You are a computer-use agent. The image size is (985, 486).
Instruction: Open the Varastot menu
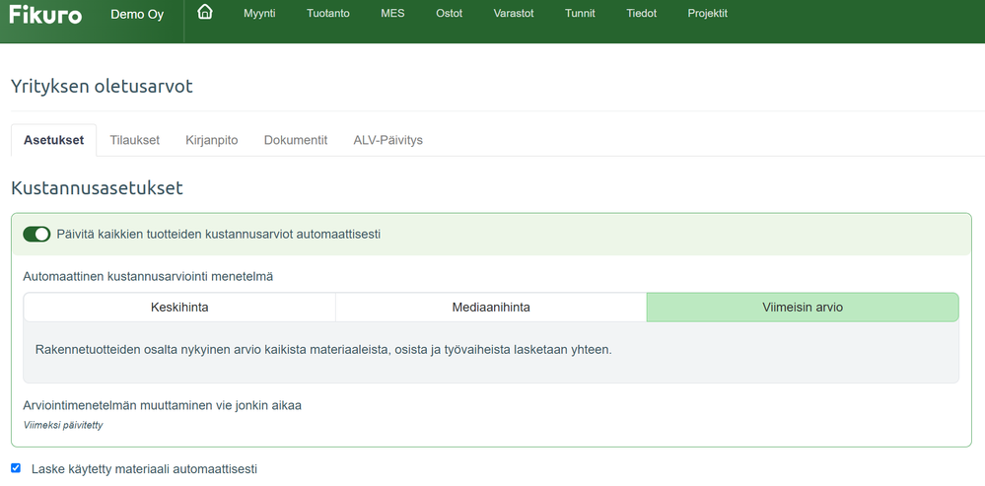(514, 13)
